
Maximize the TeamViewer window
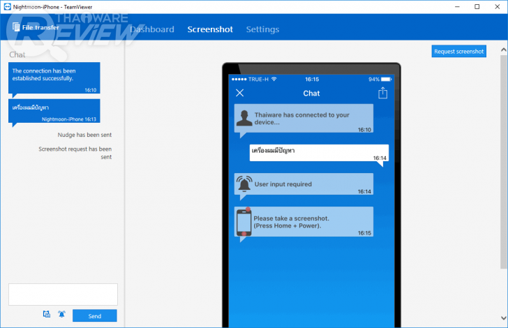pos(477,6)
